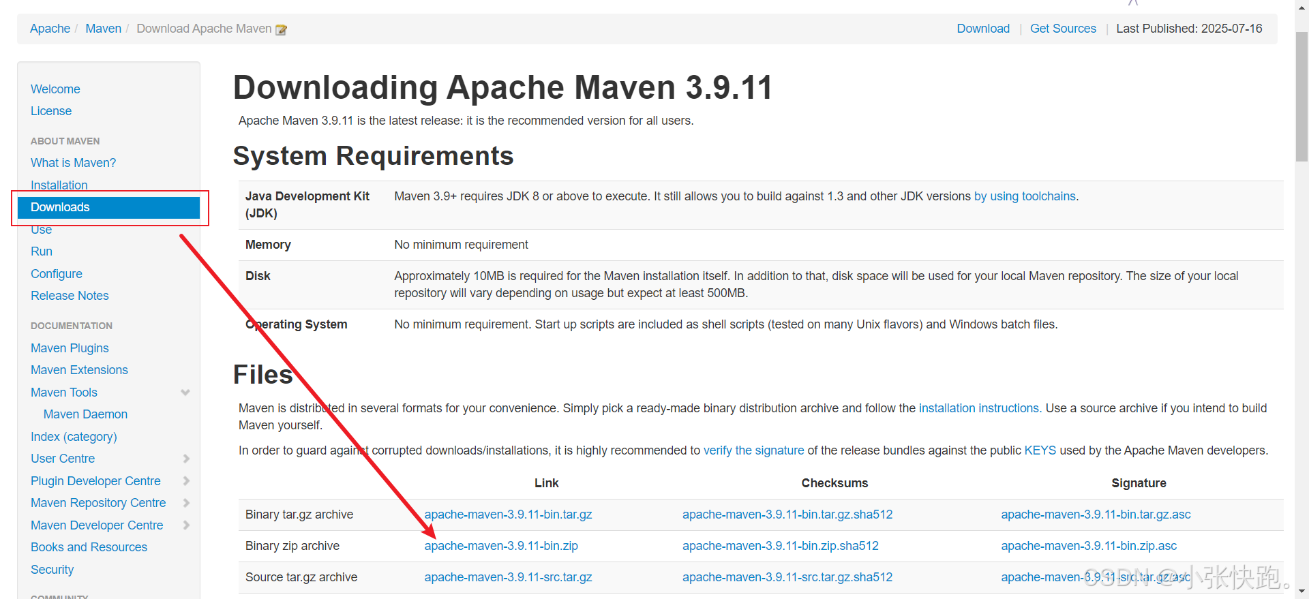Open Release Notes in sidebar
The image size is (1309, 599).
tap(70, 296)
